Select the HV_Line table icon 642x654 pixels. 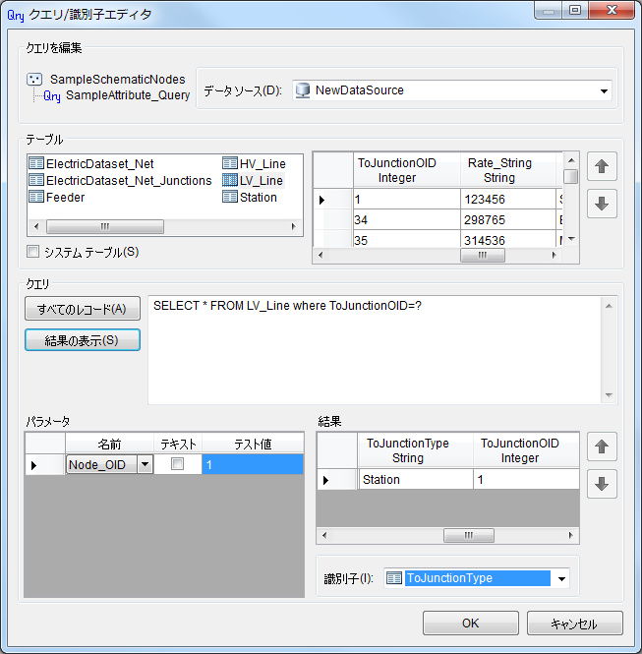point(230,163)
